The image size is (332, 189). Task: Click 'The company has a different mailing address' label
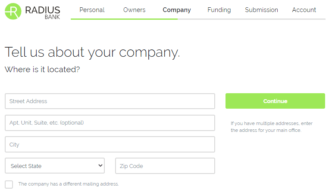tap(69, 184)
